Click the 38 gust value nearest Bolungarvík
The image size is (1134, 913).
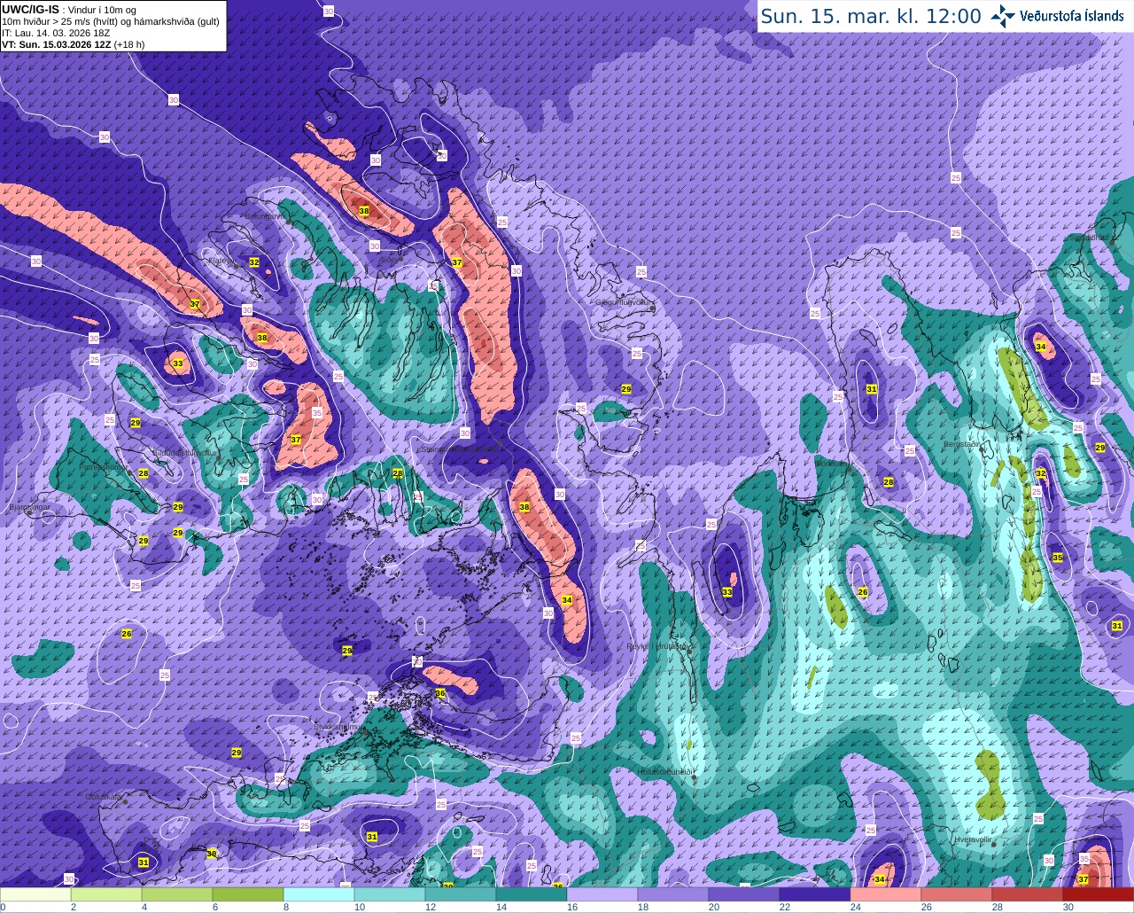tap(364, 211)
